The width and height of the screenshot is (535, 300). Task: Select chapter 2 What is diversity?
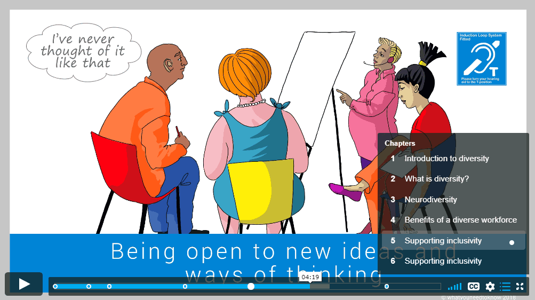[436, 179]
